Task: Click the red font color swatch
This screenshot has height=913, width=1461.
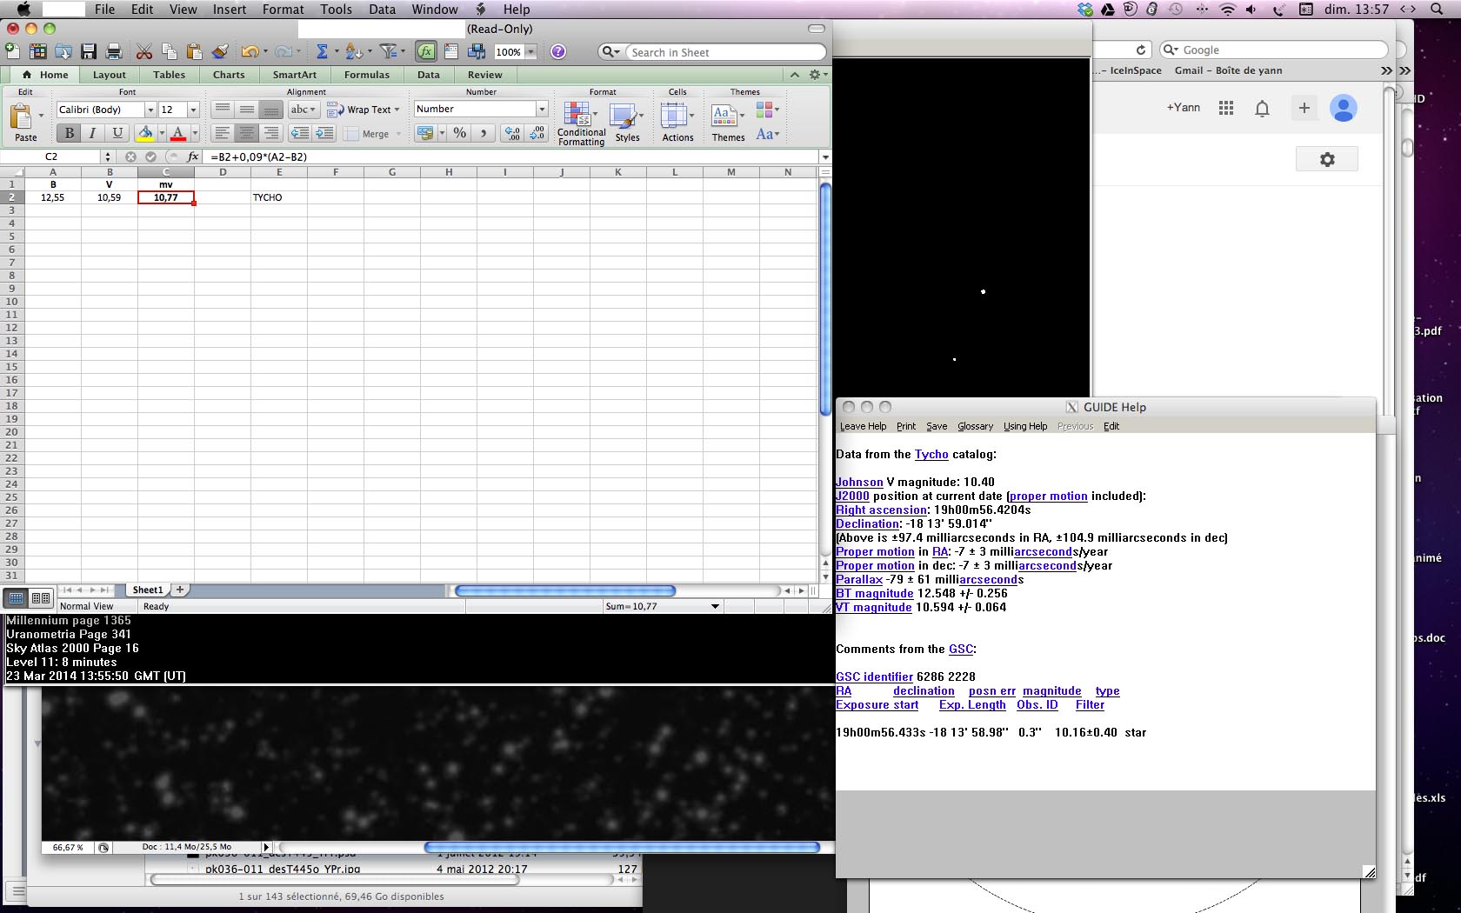Action: [x=178, y=133]
